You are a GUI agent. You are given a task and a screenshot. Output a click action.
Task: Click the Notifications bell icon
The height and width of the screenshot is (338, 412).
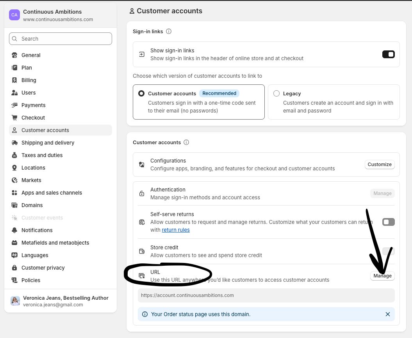pos(14,230)
